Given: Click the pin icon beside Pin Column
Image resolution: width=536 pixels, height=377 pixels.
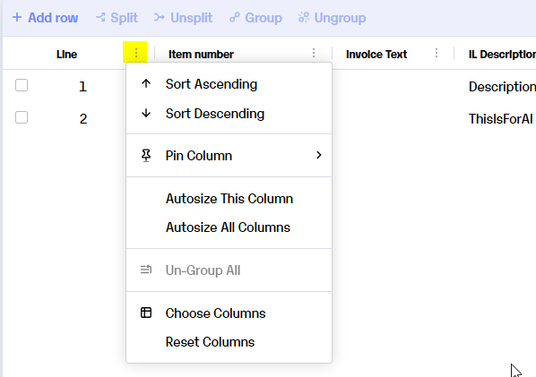Looking at the screenshot, I should tap(146, 156).
